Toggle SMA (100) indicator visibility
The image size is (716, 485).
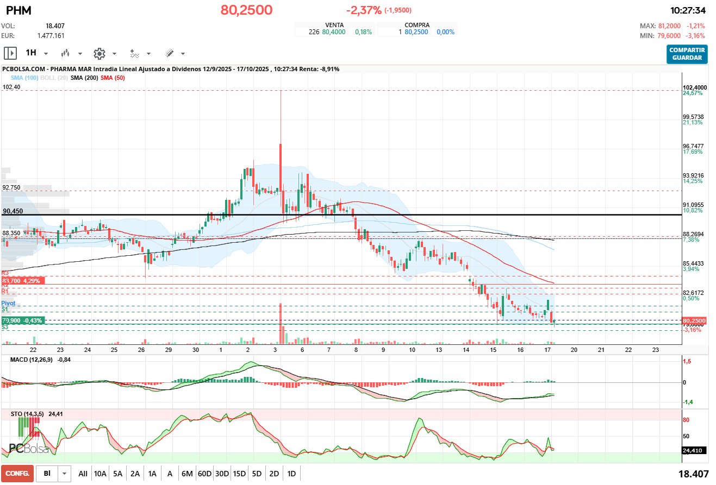click(x=24, y=78)
